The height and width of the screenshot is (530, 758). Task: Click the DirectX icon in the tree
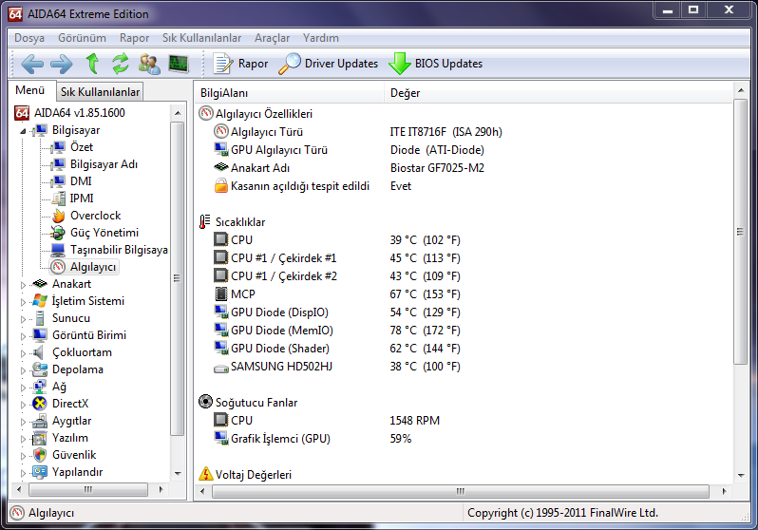click(x=40, y=404)
